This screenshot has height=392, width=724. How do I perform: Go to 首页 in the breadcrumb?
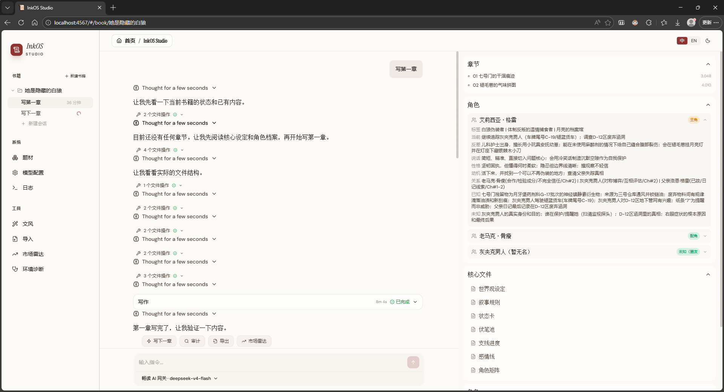click(x=126, y=41)
